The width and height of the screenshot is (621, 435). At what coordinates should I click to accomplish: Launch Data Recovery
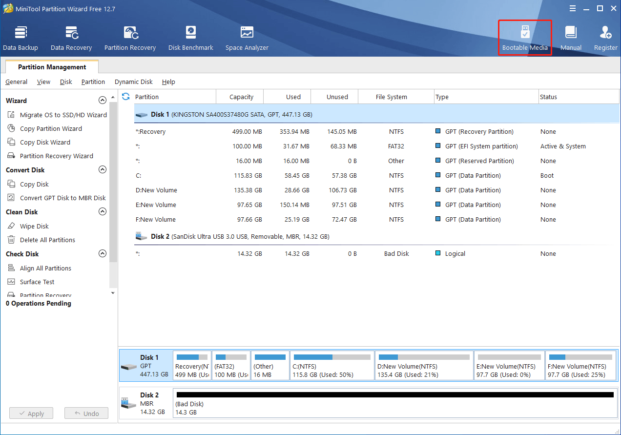pyautogui.click(x=71, y=38)
